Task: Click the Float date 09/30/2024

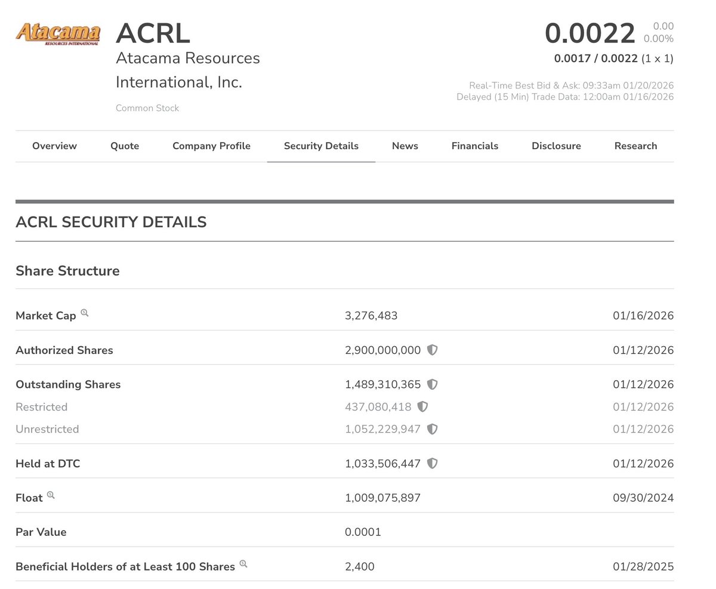Action: pyautogui.click(x=643, y=498)
